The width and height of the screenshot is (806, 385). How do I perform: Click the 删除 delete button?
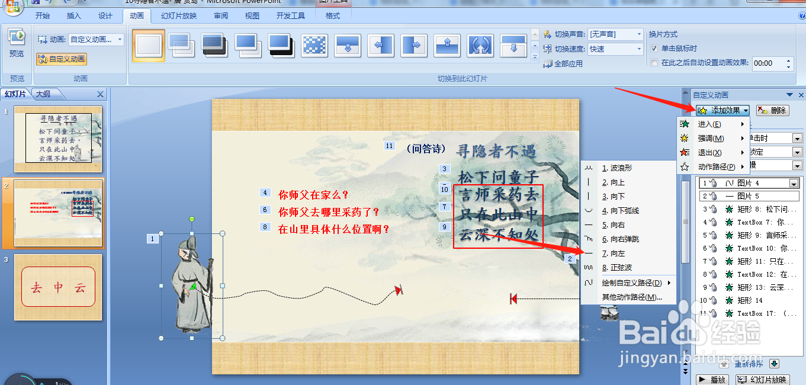(773, 110)
